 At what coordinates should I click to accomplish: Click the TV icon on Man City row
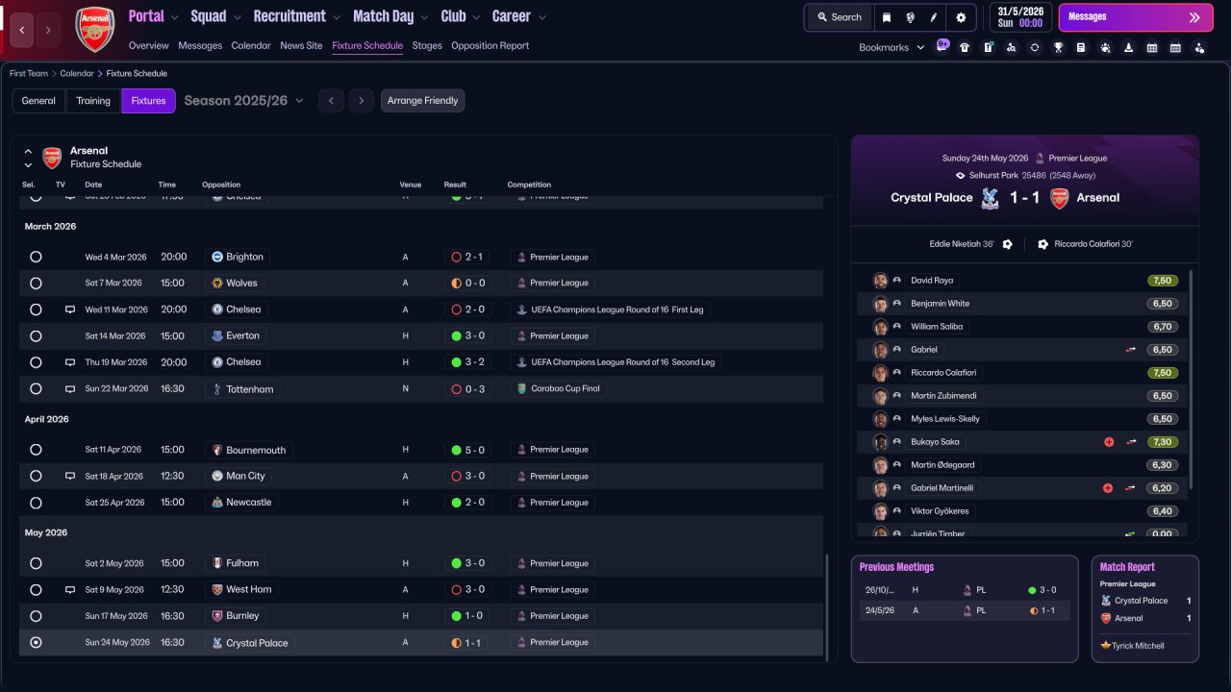(x=70, y=476)
